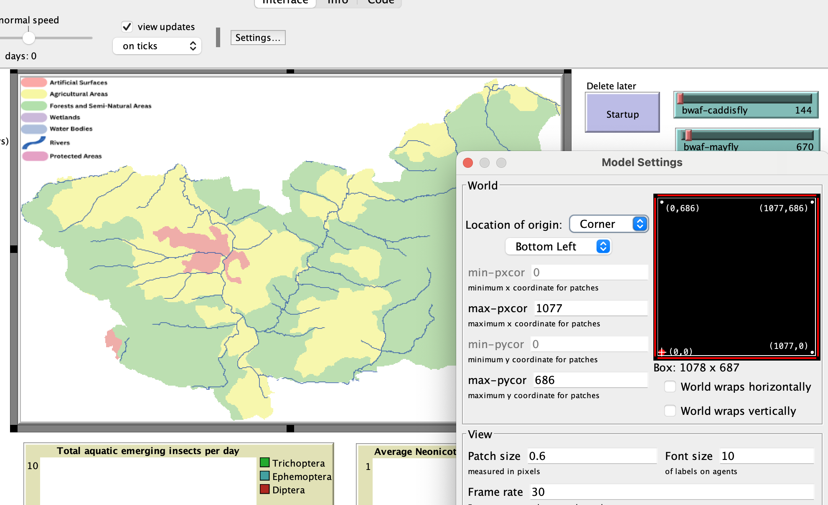Adjust the normal speed slider knob

28,38
